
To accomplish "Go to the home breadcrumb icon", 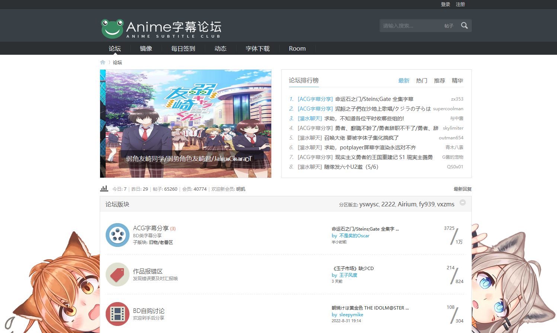I will click(x=103, y=62).
